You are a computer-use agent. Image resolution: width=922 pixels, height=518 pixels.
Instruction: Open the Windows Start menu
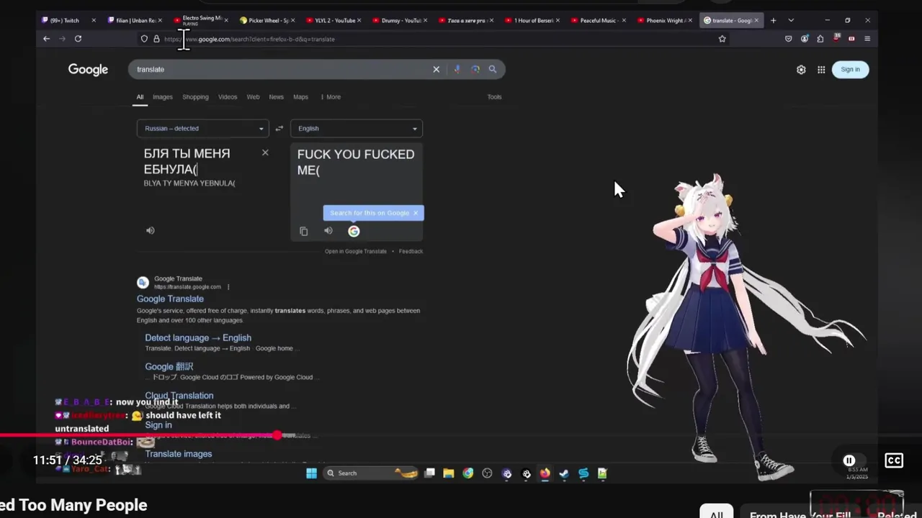point(311,473)
